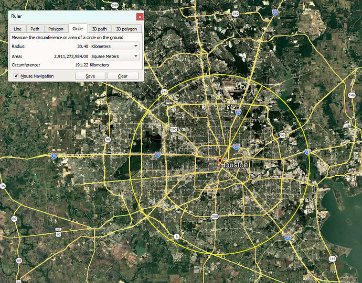The width and height of the screenshot is (362, 283).
Task: Click the Highway 290 route marker
Action: 174,129
